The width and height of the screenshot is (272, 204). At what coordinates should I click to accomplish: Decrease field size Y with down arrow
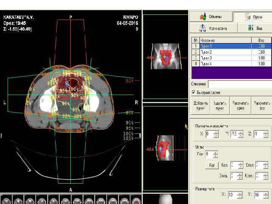click(x=266, y=197)
